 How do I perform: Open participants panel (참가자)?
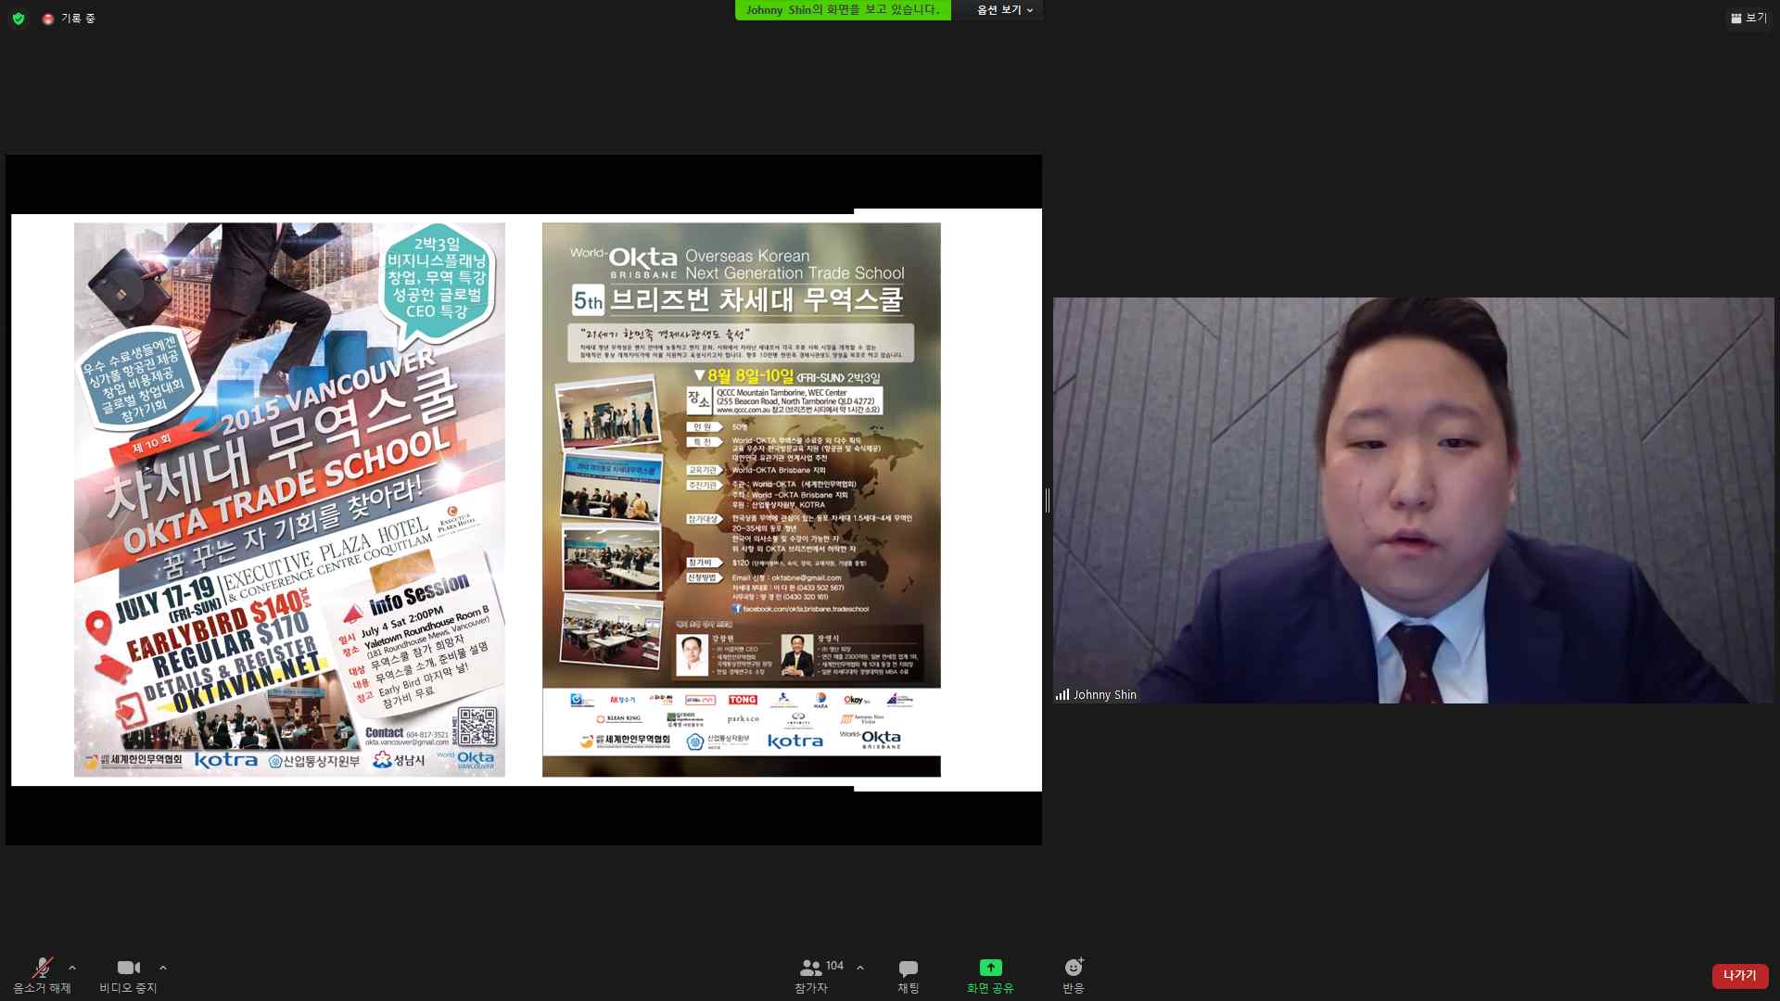(x=811, y=976)
